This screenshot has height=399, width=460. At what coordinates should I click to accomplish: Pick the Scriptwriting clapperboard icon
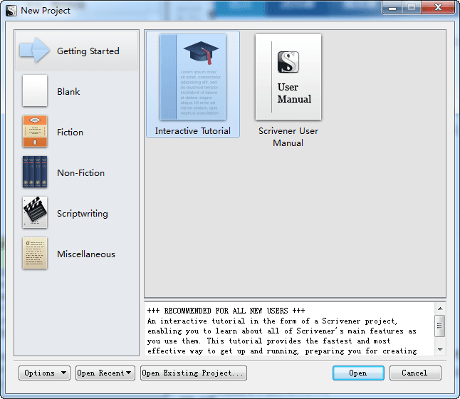click(35, 213)
